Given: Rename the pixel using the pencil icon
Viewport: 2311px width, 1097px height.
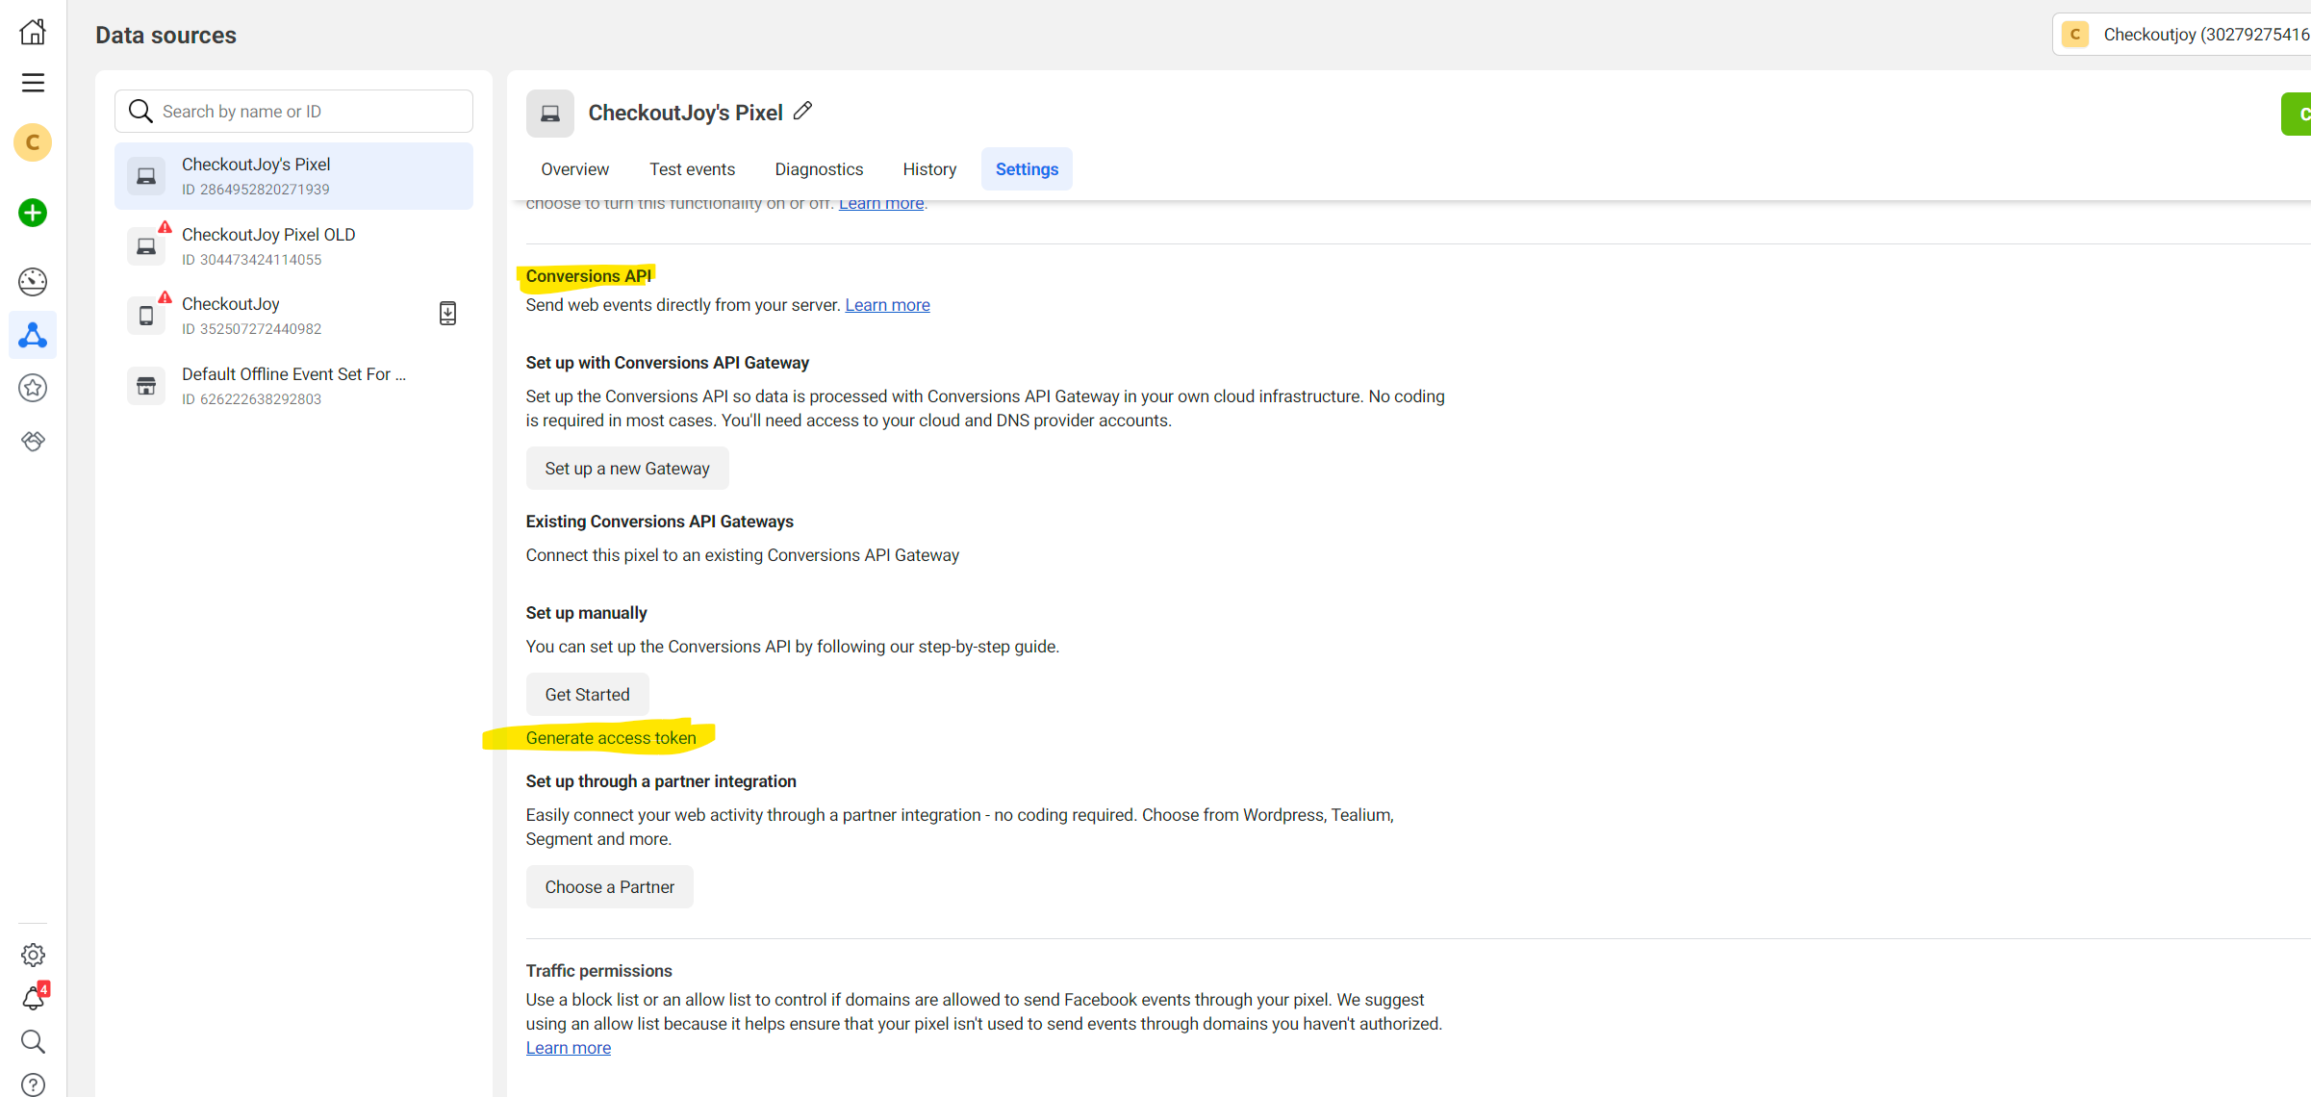Looking at the screenshot, I should [x=803, y=111].
